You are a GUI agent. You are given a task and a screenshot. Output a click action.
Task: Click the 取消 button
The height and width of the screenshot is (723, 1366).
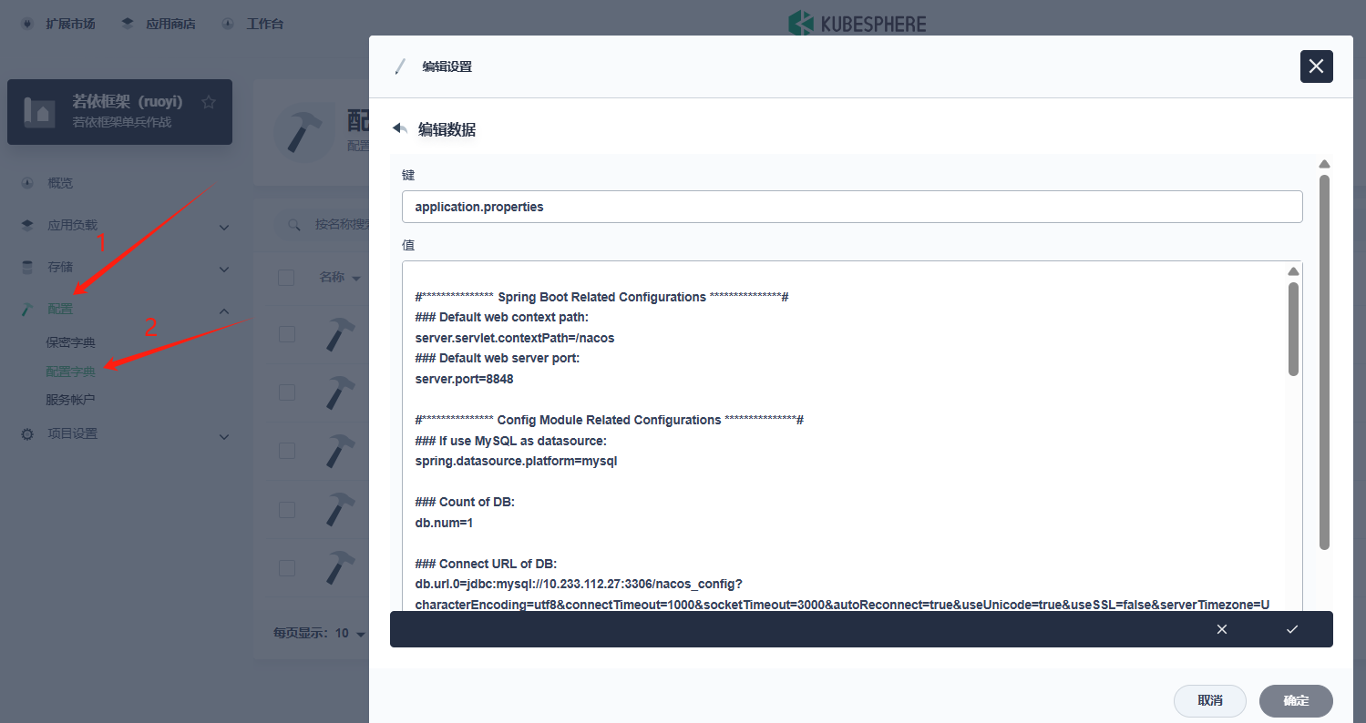pyautogui.click(x=1209, y=700)
